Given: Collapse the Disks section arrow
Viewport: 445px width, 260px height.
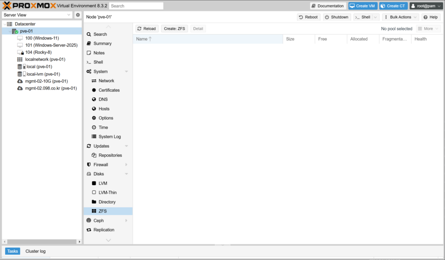Looking at the screenshot, I should point(126,174).
